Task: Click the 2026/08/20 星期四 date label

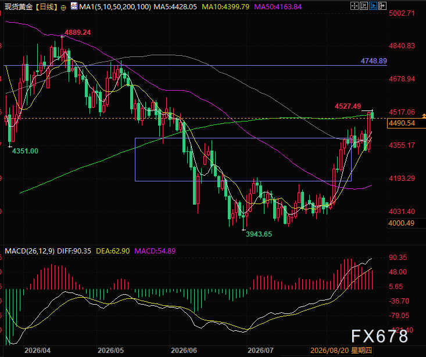Action: tap(341, 350)
